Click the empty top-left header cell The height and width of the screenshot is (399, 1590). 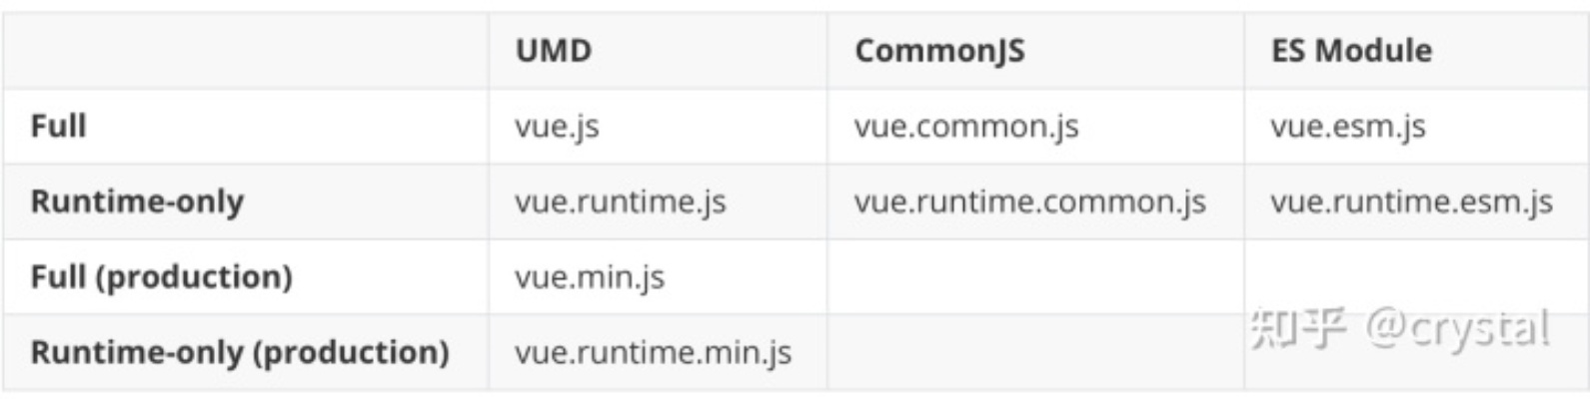pyautogui.click(x=246, y=51)
